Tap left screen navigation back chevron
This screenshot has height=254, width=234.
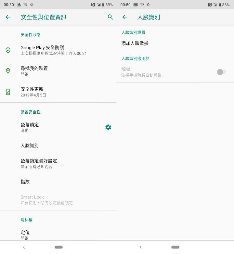click(24, 247)
